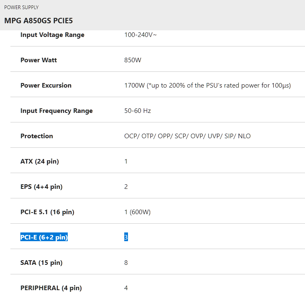
Task: Click the ATX (24 pin) label
Action: tap(39, 161)
